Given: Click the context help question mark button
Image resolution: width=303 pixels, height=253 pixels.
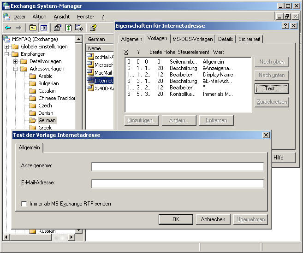Looking at the screenshot, I should coord(285,26).
